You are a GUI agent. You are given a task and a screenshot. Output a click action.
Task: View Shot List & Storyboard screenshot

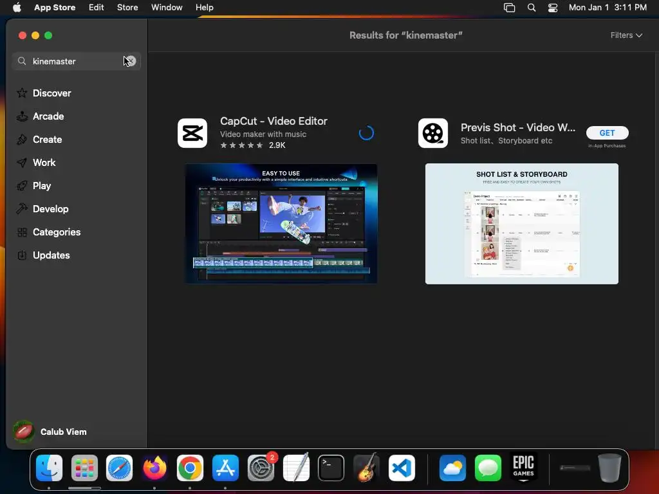(521, 224)
